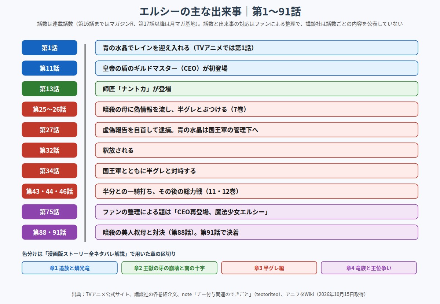Click the 第27話 episode label
The height and width of the screenshot is (304, 440).
point(49,130)
